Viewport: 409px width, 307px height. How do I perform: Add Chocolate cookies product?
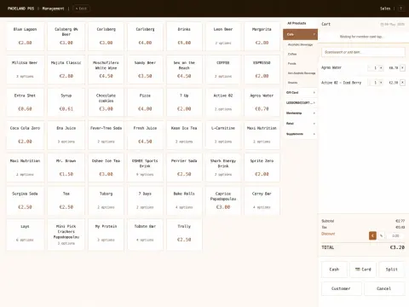point(106,102)
